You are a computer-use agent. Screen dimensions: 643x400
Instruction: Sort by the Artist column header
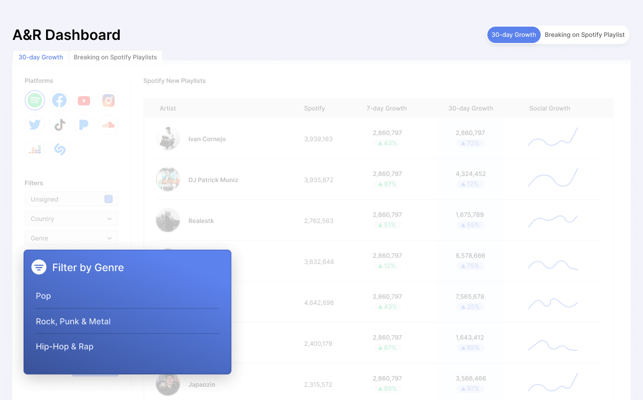168,108
